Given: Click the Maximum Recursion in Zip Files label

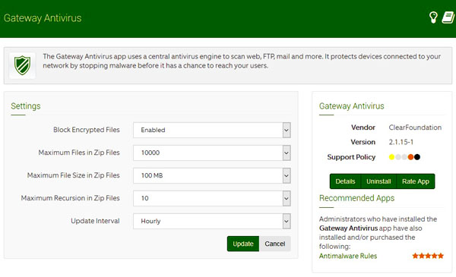Looking at the screenshot, I should pos(70,198).
